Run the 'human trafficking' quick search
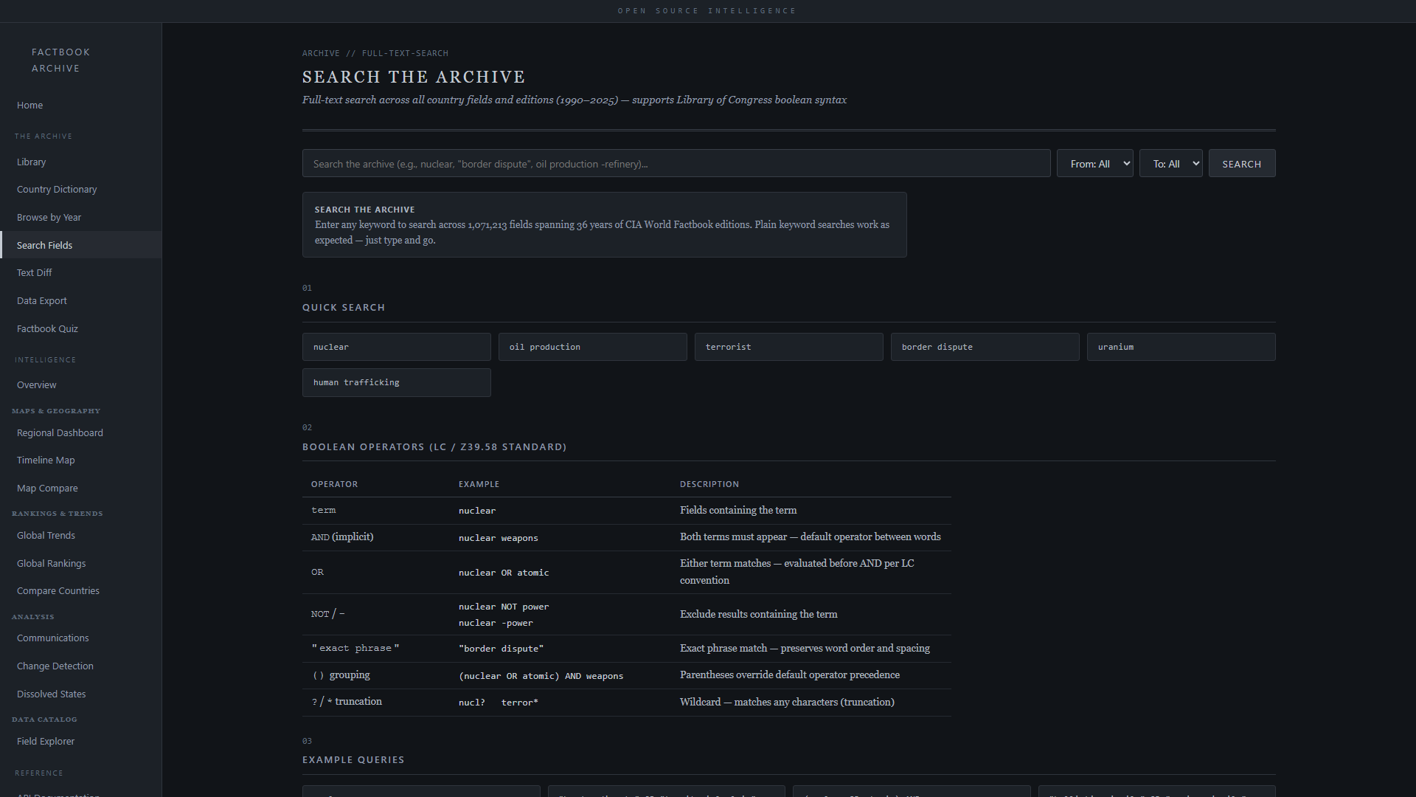This screenshot has height=797, width=1416. [x=396, y=382]
